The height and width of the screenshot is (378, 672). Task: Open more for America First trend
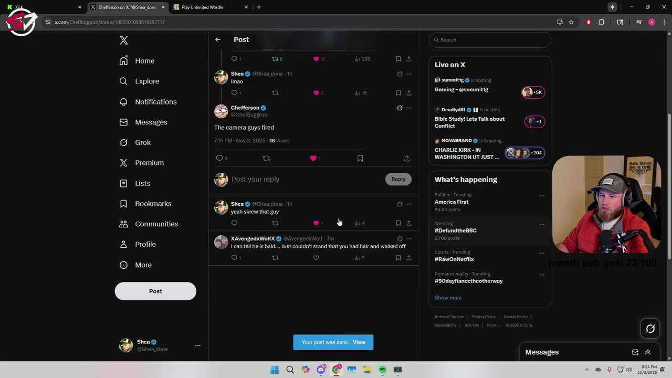click(x=542, y=196)
